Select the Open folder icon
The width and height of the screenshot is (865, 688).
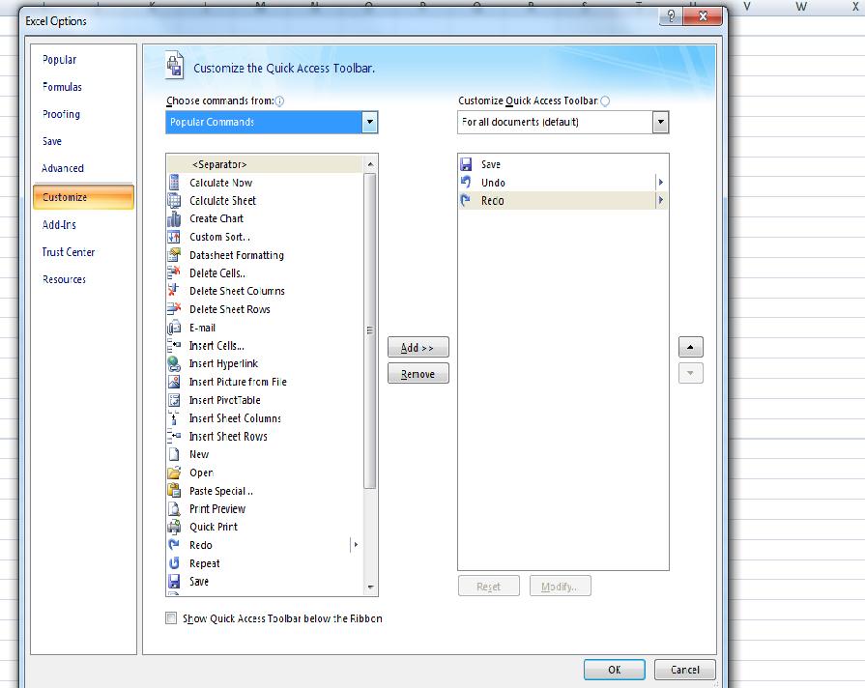174,473
